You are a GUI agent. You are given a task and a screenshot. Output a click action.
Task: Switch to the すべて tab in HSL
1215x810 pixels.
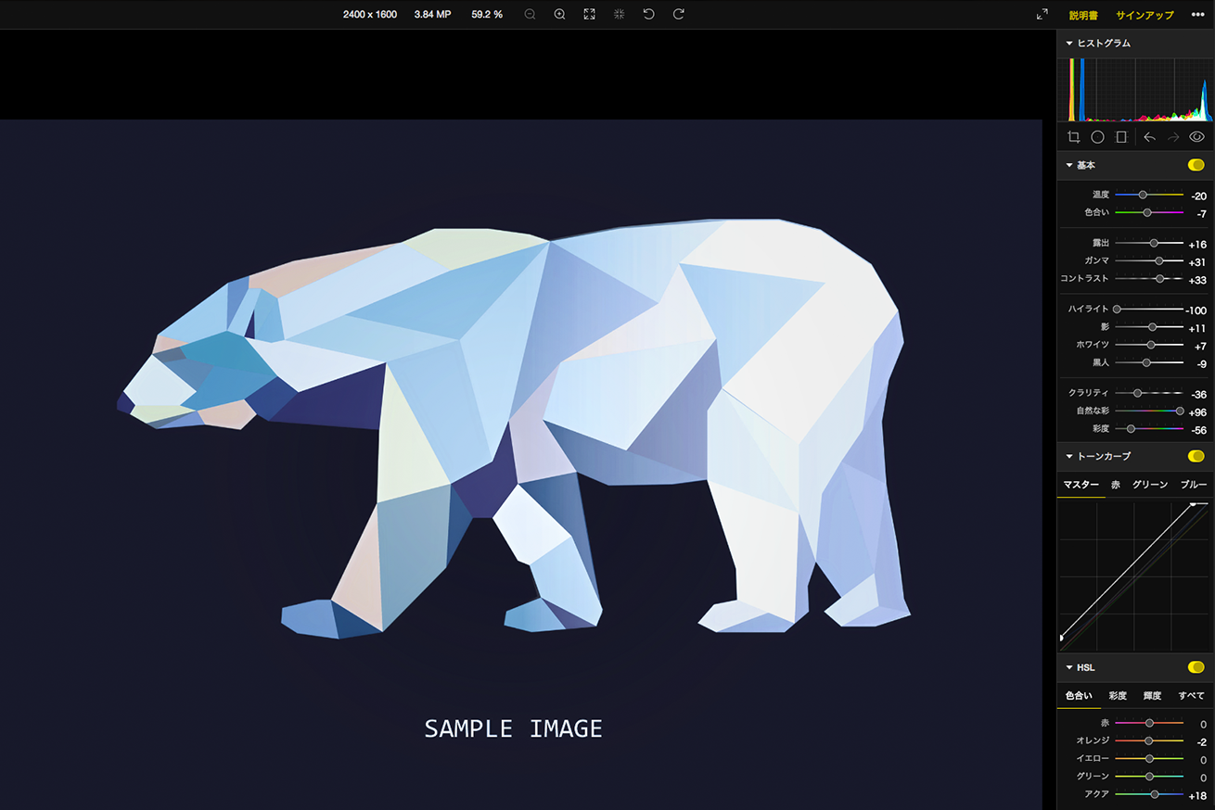point(1192,696)
